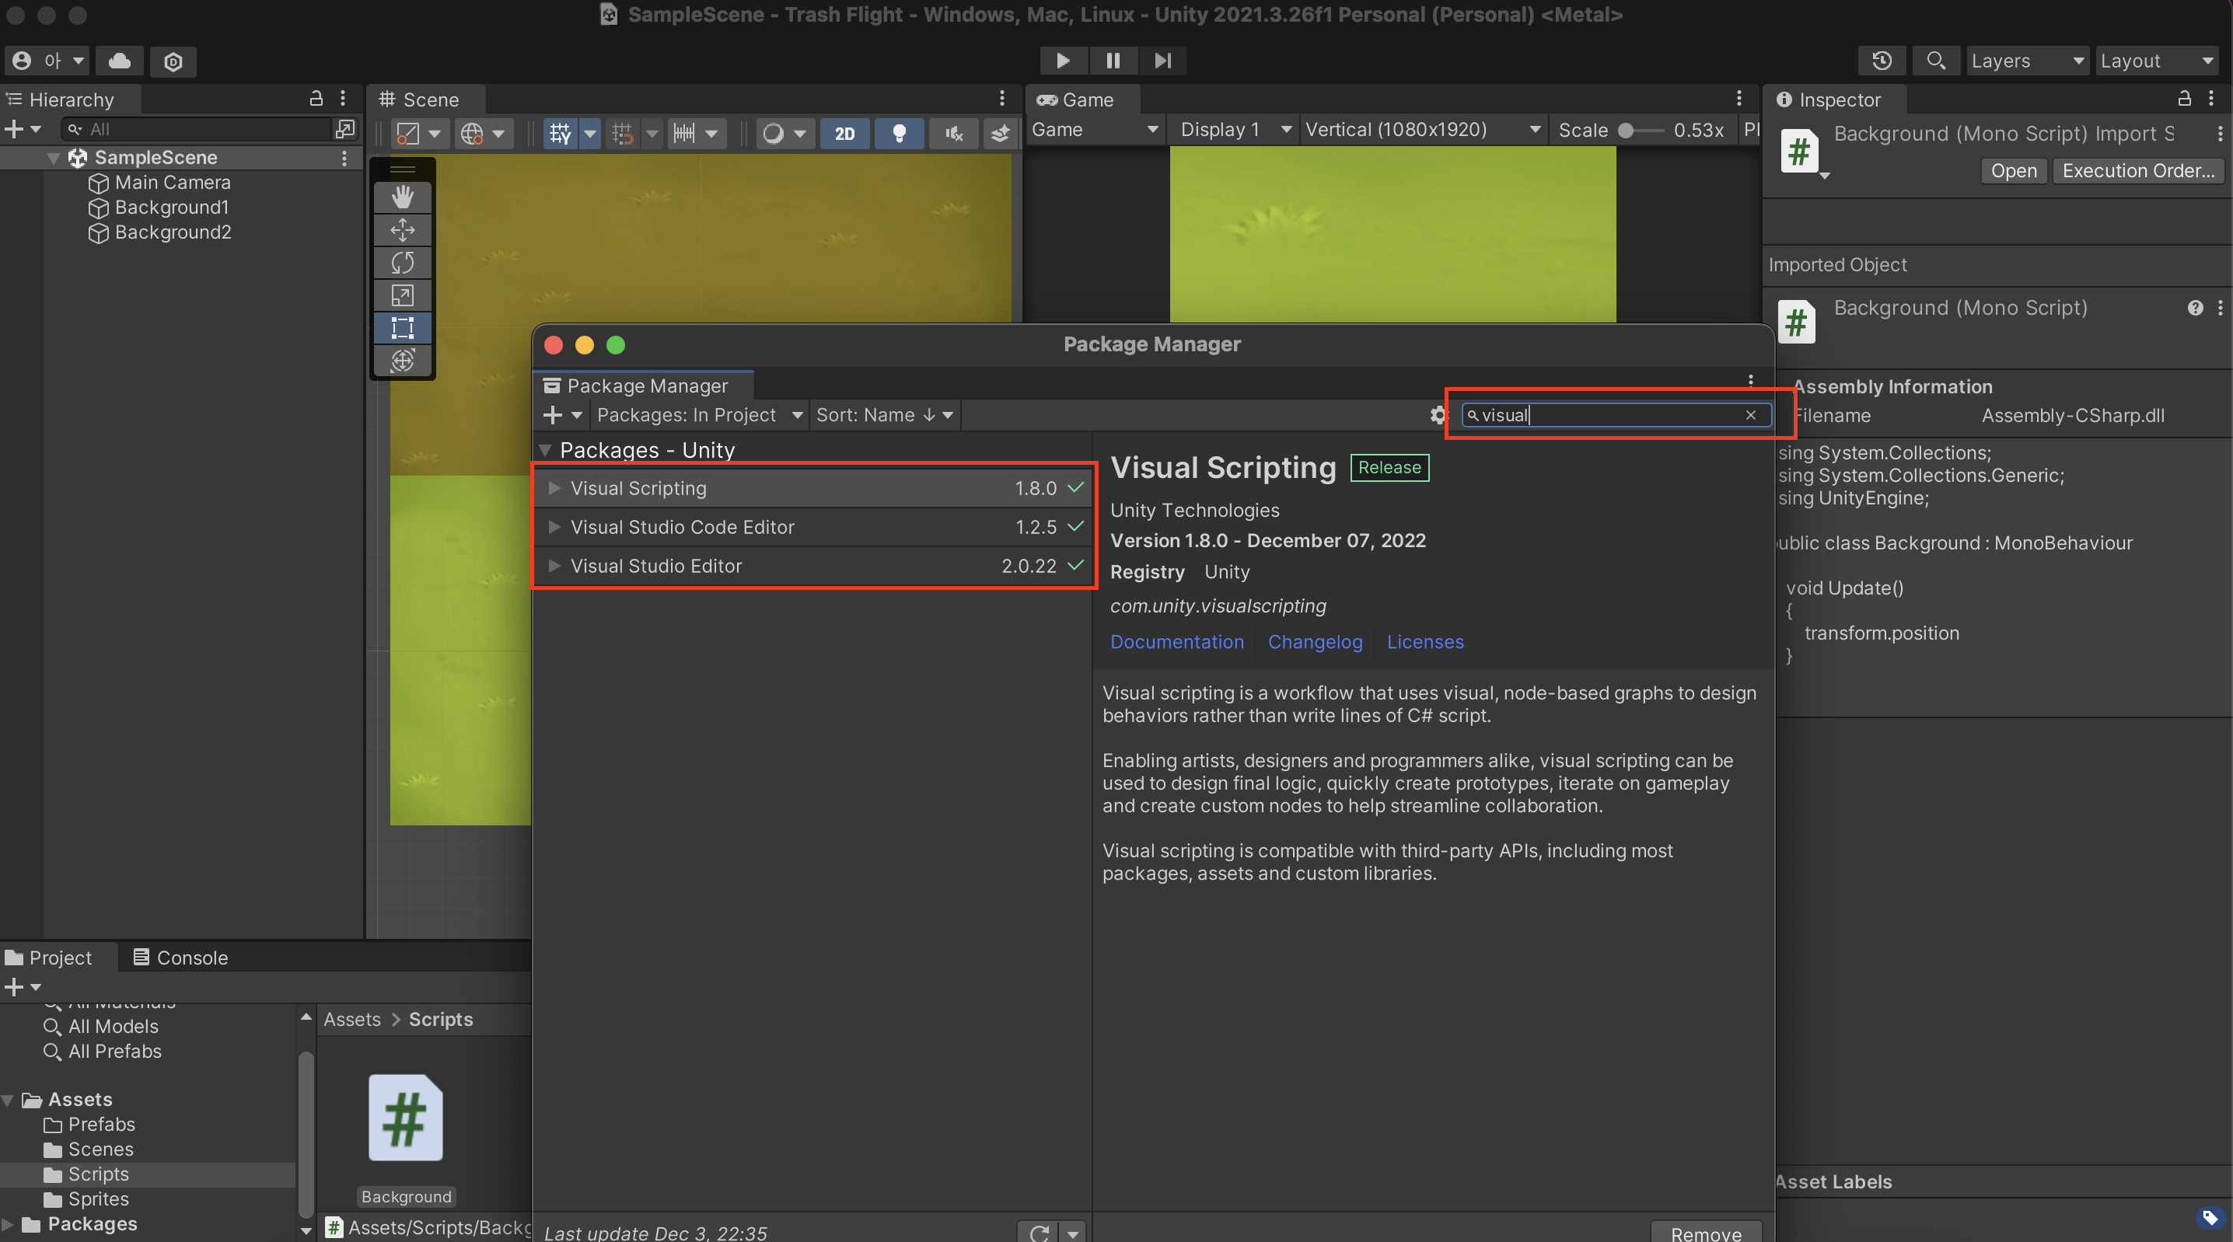Toggle scene audio mute icon
2233x1242 pixels.
tap(953, 134)
